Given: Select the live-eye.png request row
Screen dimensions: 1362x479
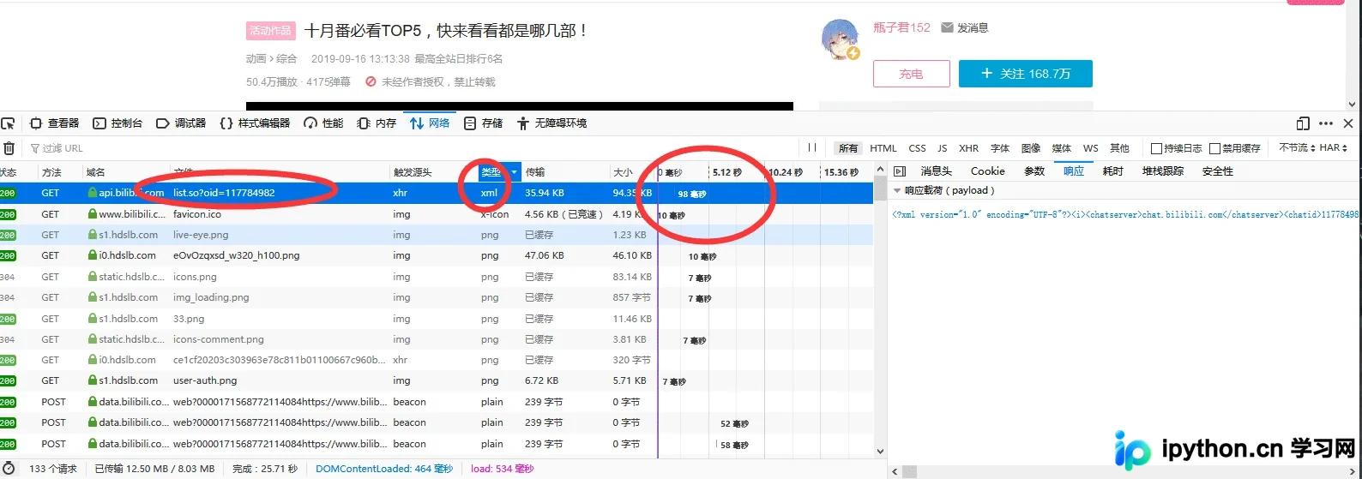Looking at the screenshot, I should tap(437, 235).
